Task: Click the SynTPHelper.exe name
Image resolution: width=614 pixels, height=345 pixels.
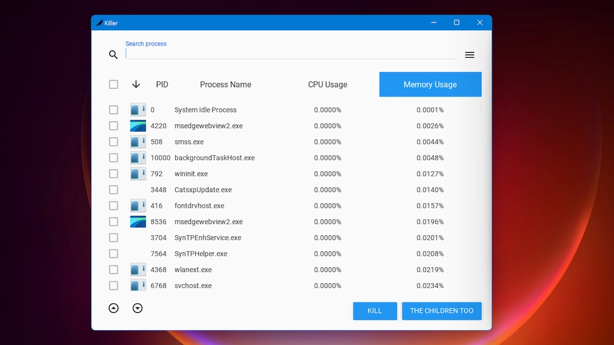Action: (x=201, y=254)
